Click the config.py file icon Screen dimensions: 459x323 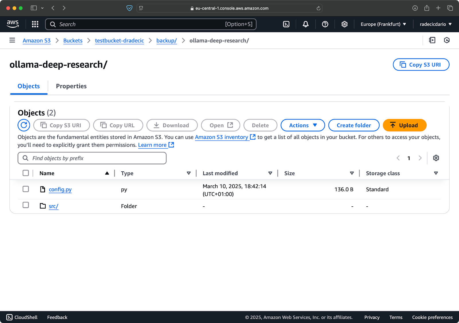pyautogui.click(x=43, y=189)
